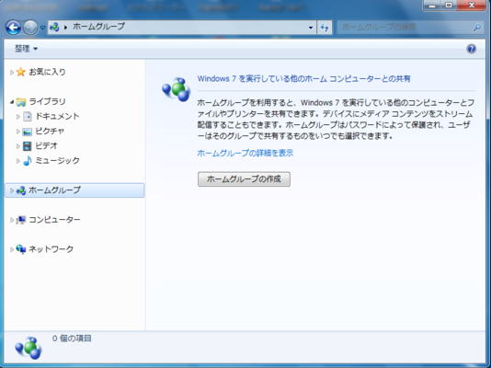Open the address bar history dropdown
This screenshot has height=368, width=491.
(310, 28)
